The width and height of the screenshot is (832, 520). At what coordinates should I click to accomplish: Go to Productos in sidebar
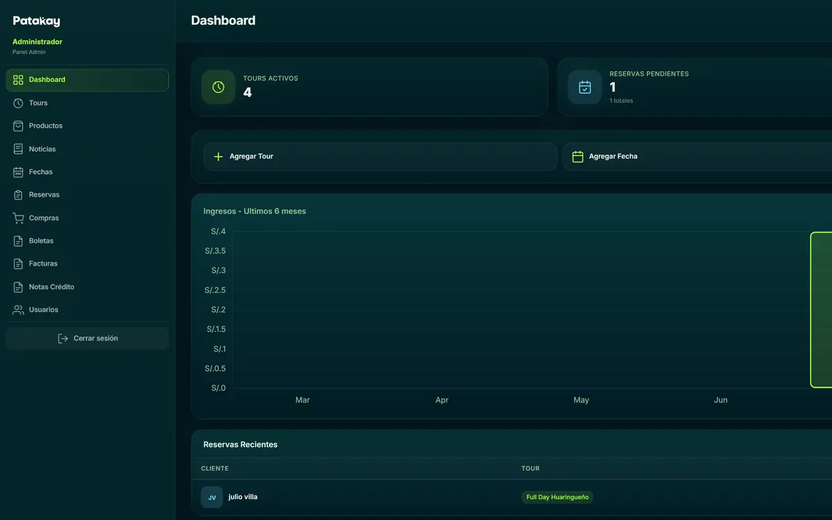point(87,125)
